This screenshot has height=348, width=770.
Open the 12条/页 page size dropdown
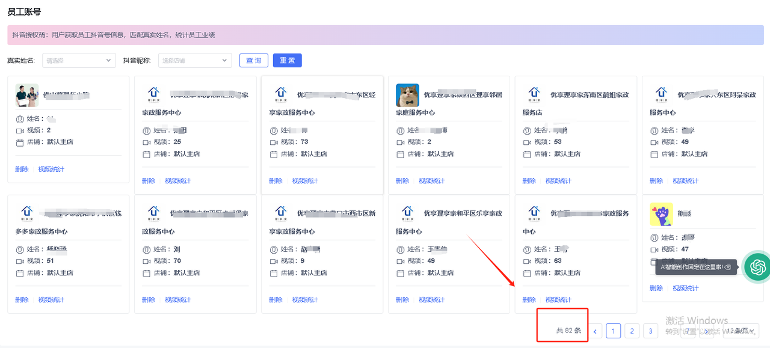[x=741, y=331]
